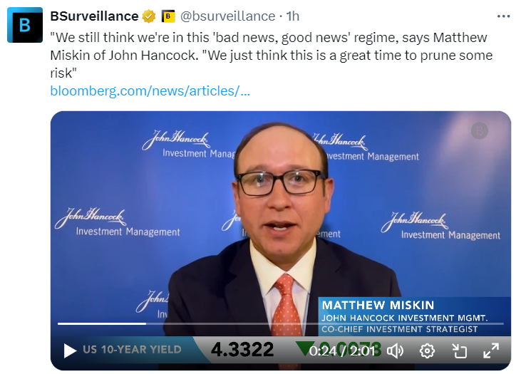
Task: Click the yellow Bloomberg affiliate badge
Action: pos(168,16)
